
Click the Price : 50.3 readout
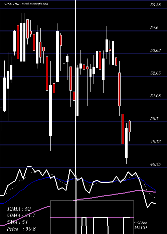tap(21, 229)
